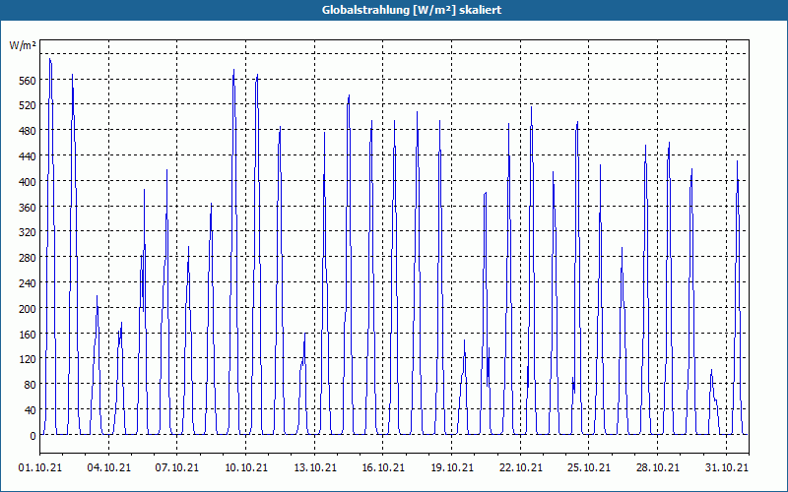The height and width of the screenshot is (492, 788).
Task: Click the highest radiation peak on 01.10.21
Action: [x=50, y=60]
